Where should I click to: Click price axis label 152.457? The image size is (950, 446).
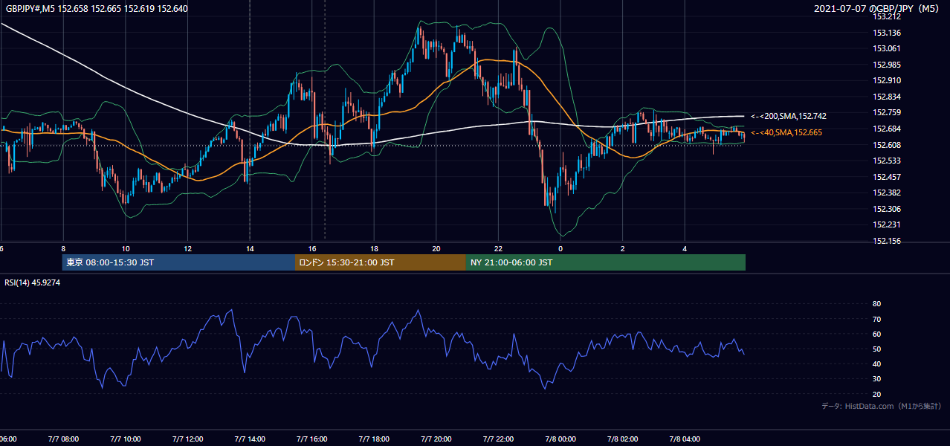(x=887, y=177)
